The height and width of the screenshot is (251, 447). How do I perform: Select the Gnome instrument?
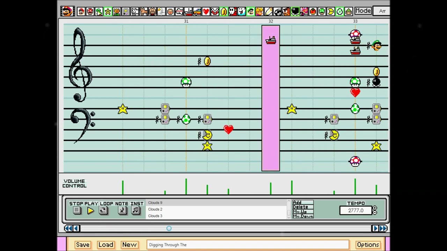point(349,12)
